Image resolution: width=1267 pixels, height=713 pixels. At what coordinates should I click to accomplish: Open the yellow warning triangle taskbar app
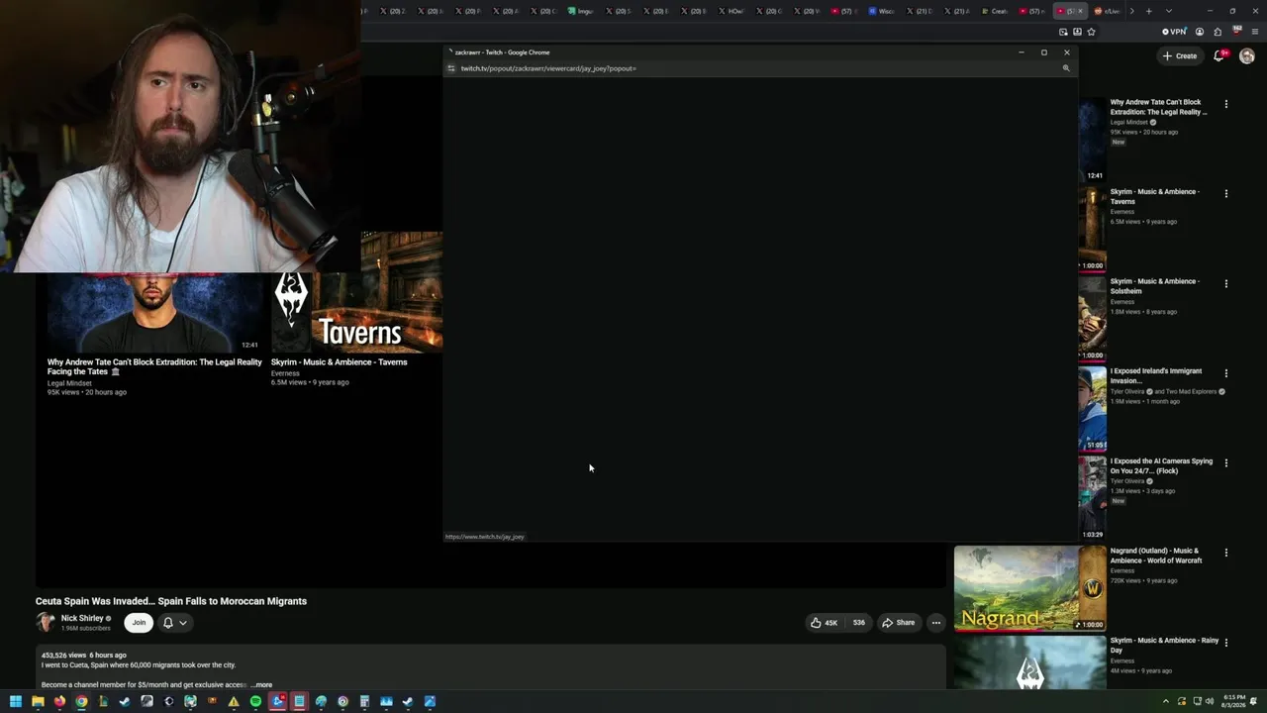[x=234, y=702]
